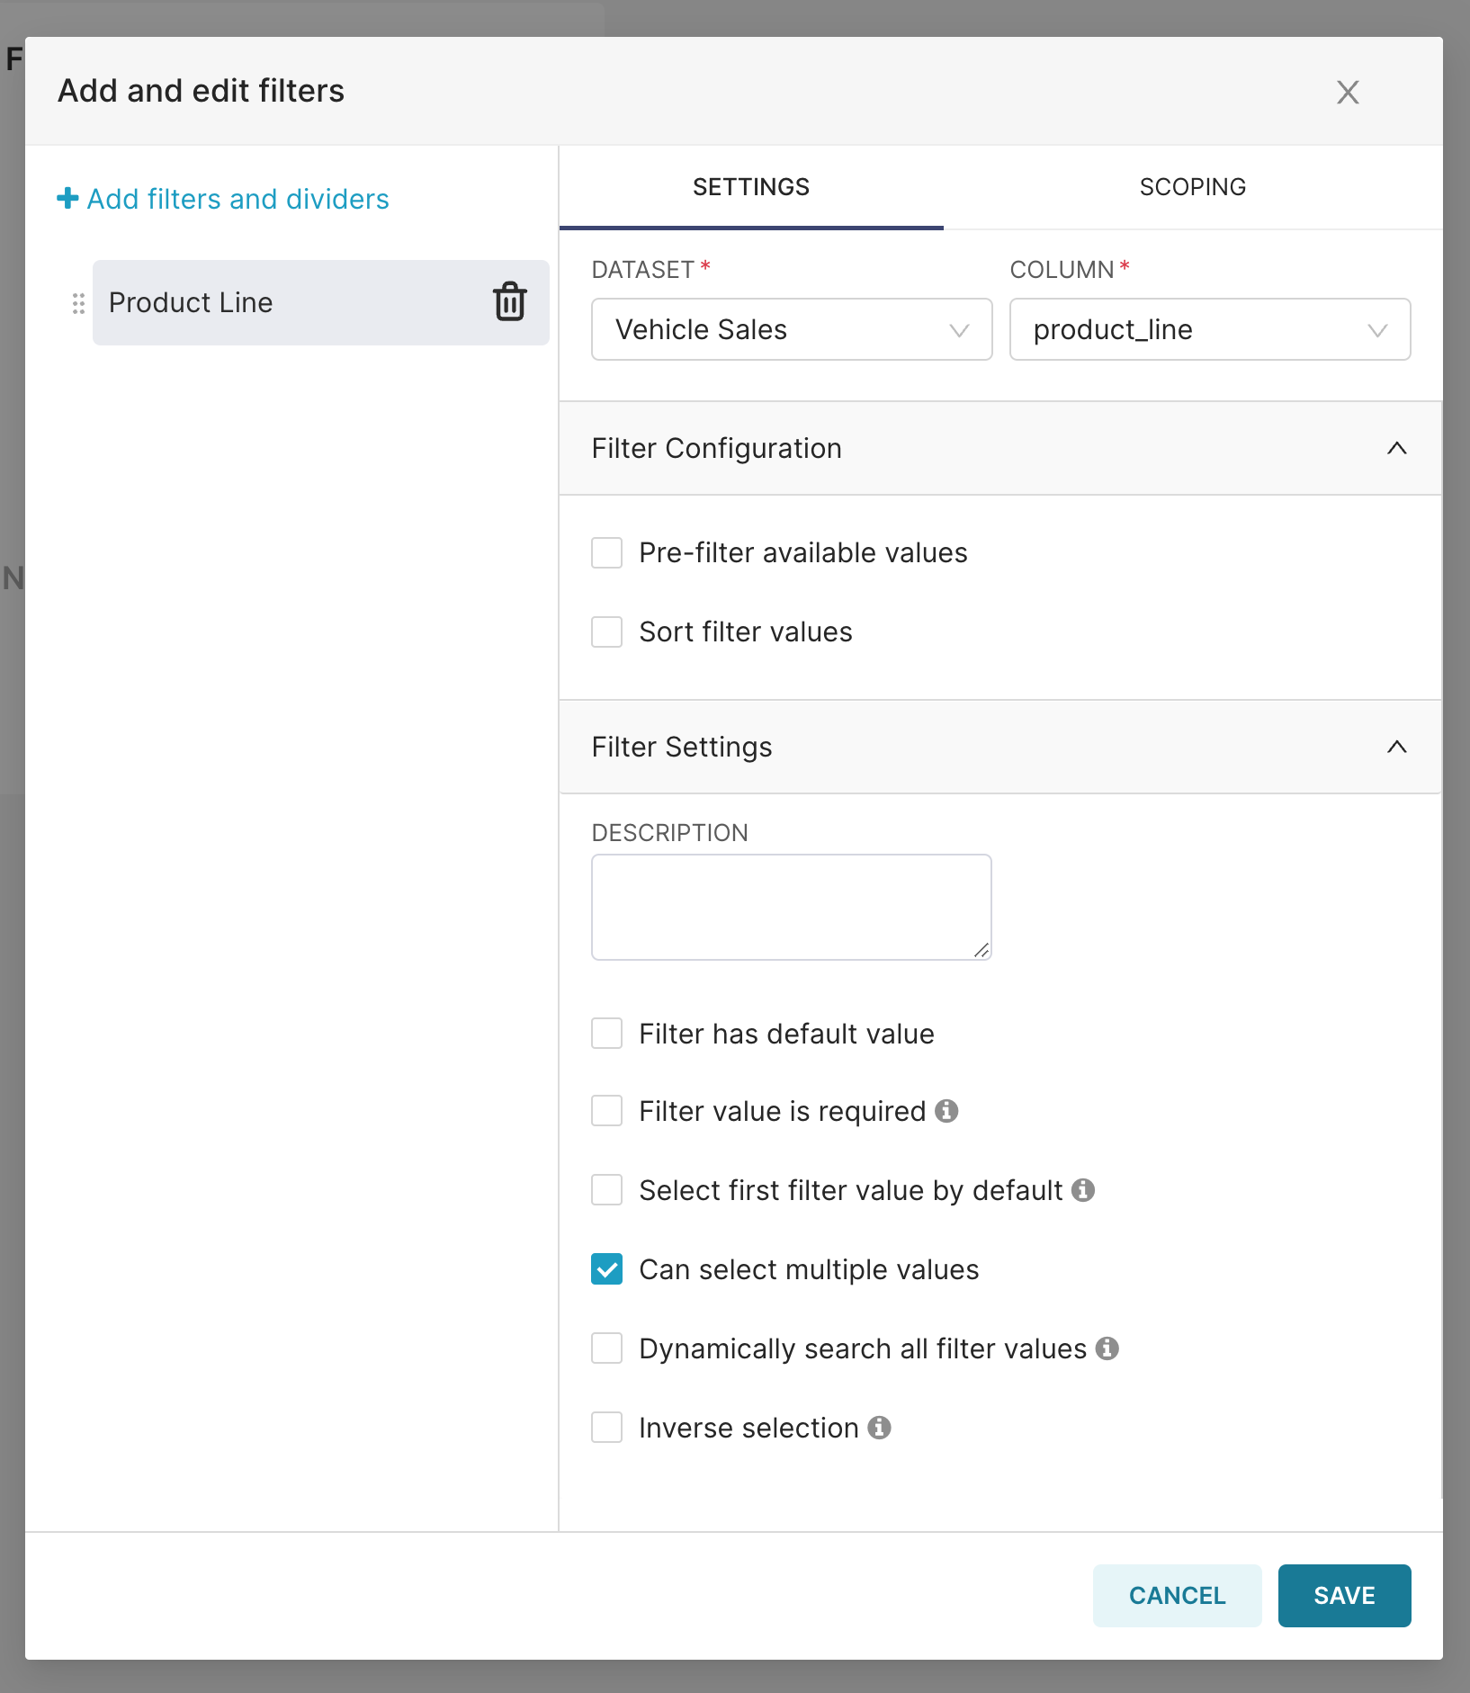
Task: Toggle Filter has default value checkbox
Action: tap(606, 1034)
